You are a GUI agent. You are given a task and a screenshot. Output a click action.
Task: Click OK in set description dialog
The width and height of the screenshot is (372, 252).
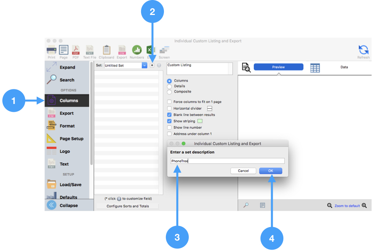click(270, 171)
